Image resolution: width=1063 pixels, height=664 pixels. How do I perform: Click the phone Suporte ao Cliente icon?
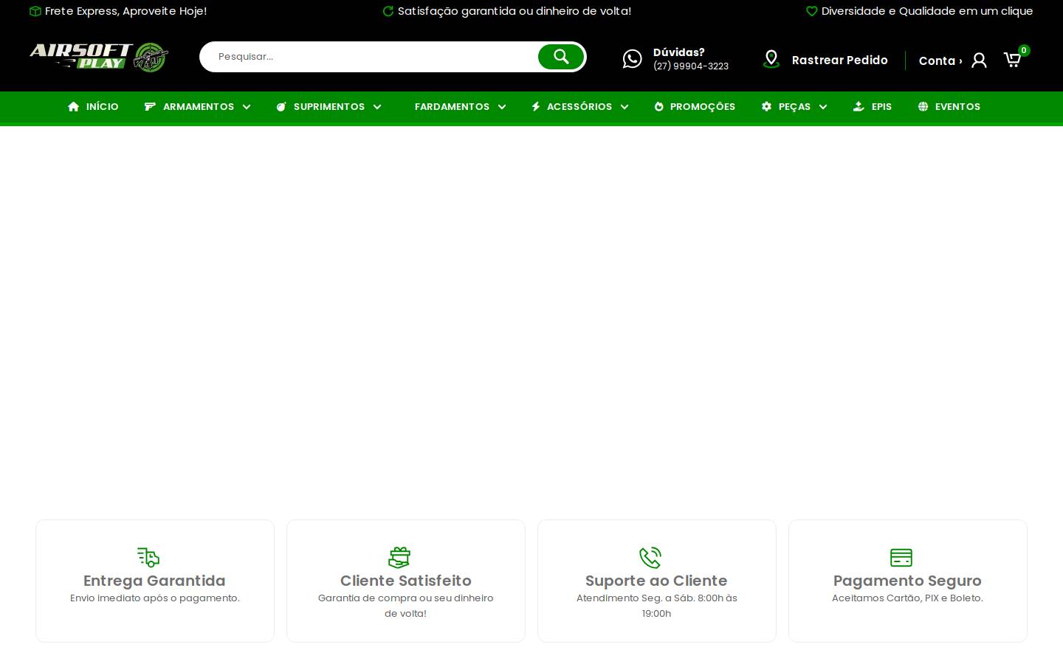(x=650, y=557)
